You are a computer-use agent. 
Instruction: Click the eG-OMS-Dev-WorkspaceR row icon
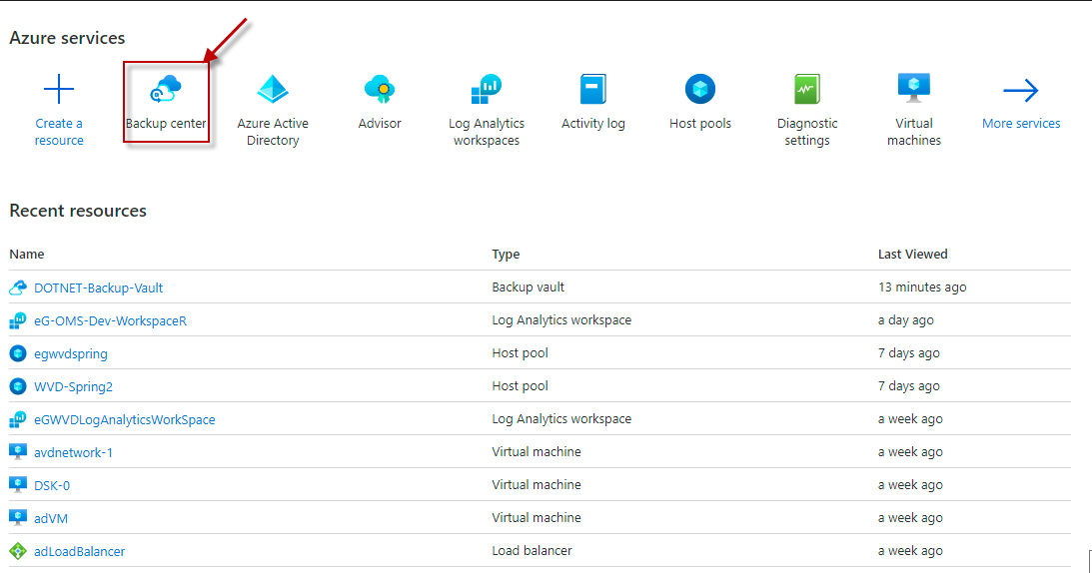(x=18, y=320)
